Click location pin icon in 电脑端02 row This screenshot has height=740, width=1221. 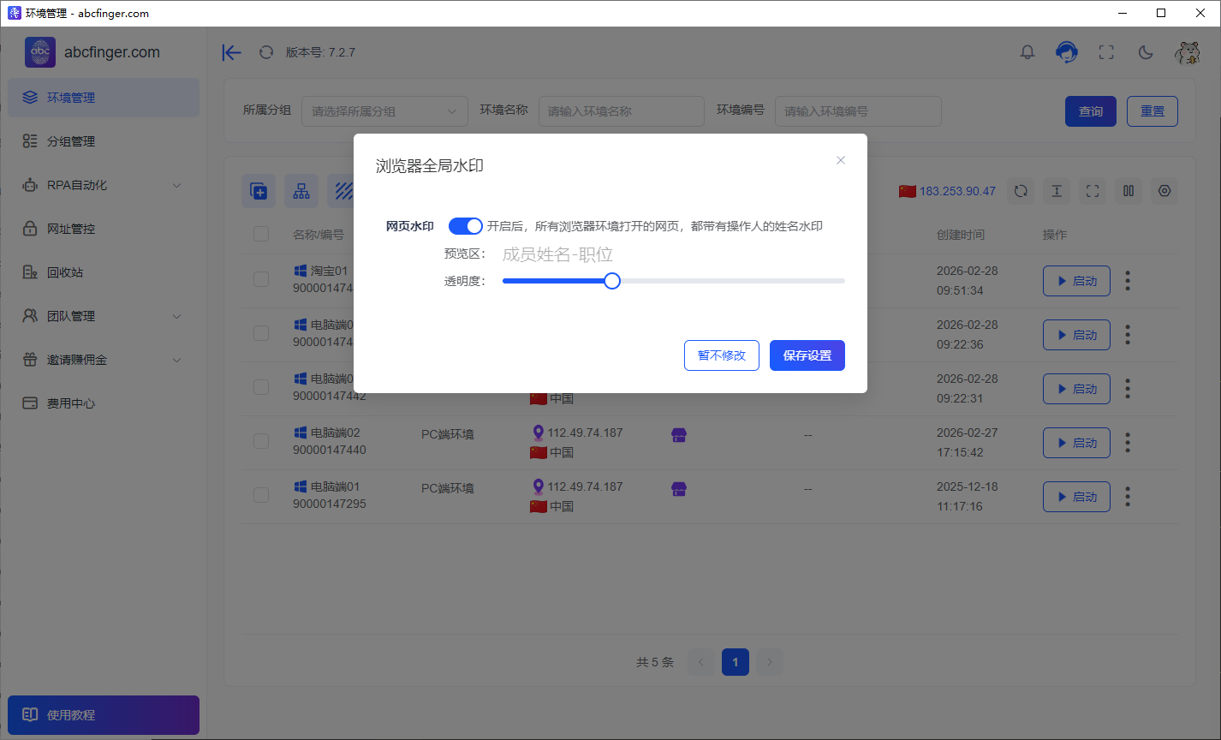538,433
